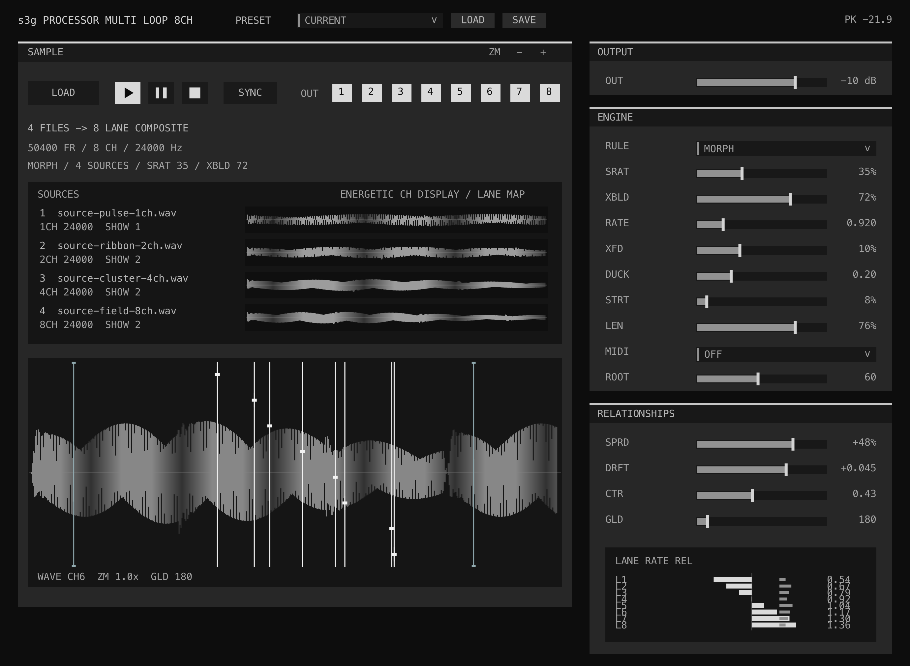Select source-cluster-4ch.wav in sources list

tap(123, 279)
